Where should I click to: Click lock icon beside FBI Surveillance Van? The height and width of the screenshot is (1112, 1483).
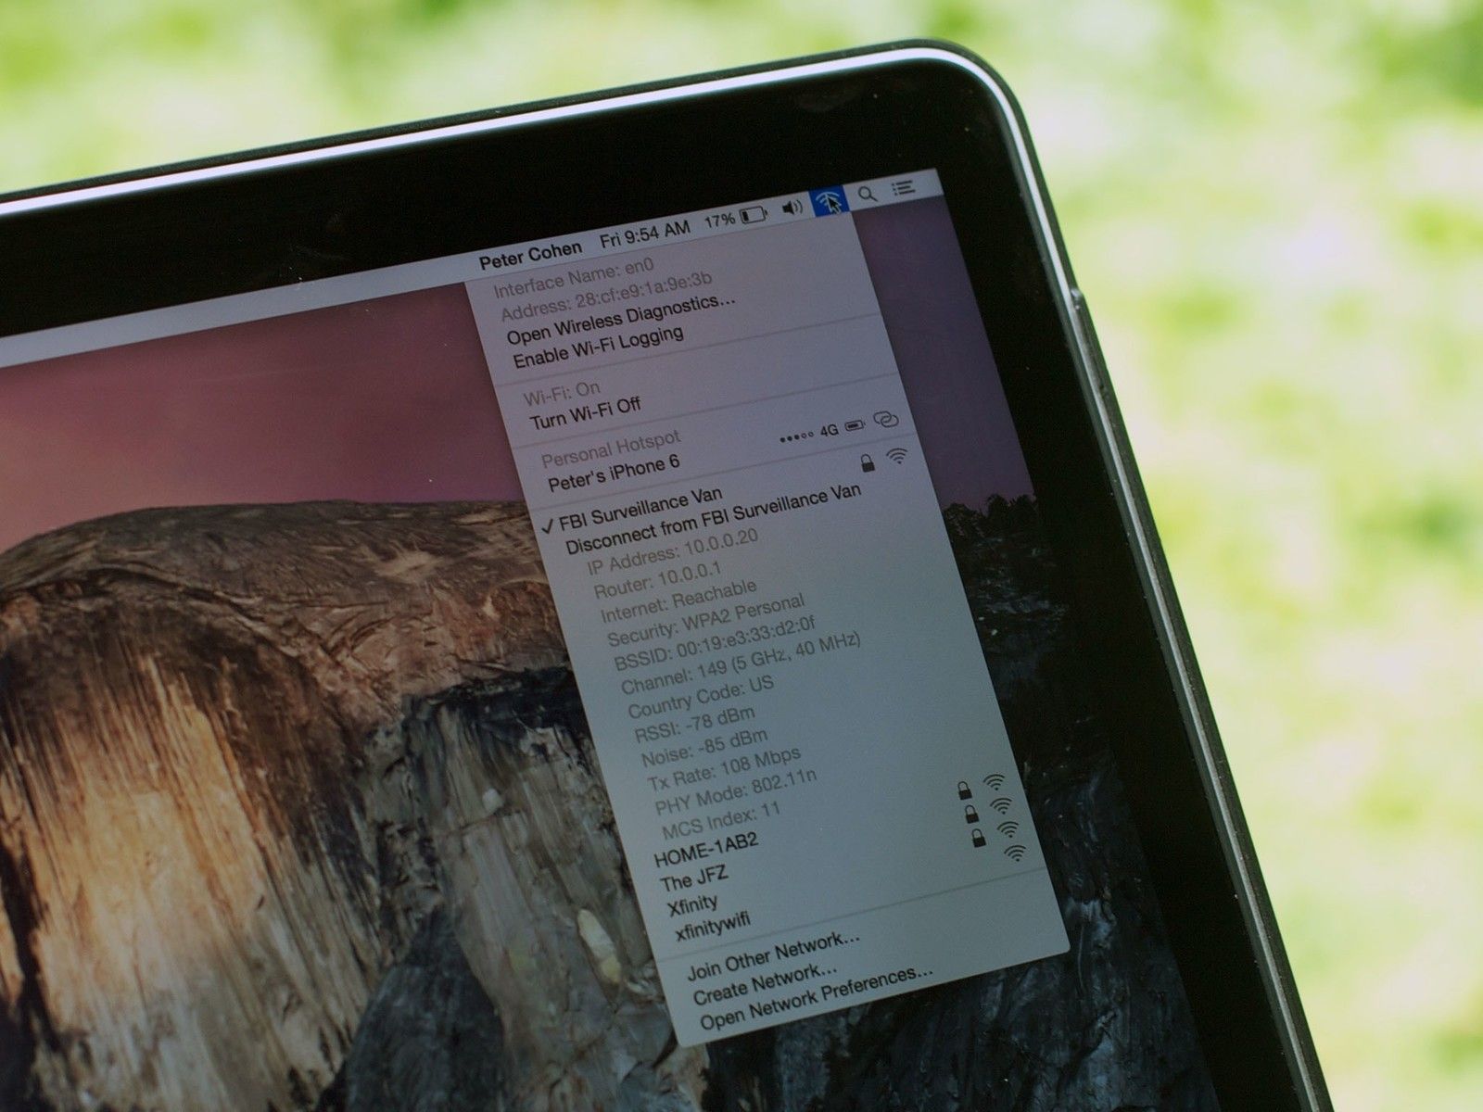868,461
